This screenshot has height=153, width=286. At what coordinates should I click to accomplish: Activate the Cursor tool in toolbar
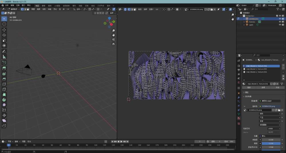[4, 24]
